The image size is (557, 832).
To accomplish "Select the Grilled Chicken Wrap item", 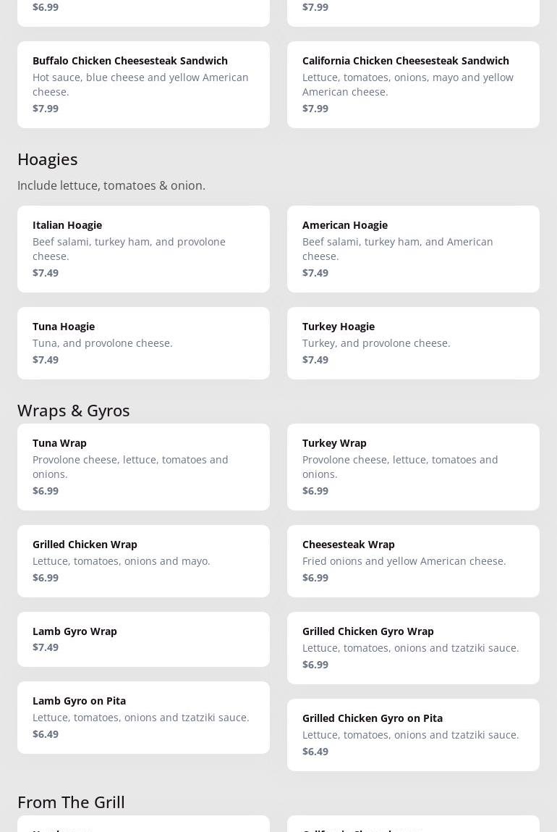I will tap(143, 561).
